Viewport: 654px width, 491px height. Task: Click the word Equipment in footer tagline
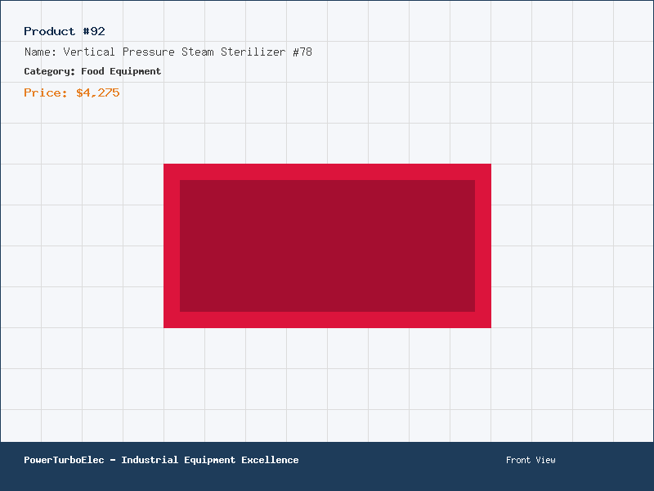210,460
